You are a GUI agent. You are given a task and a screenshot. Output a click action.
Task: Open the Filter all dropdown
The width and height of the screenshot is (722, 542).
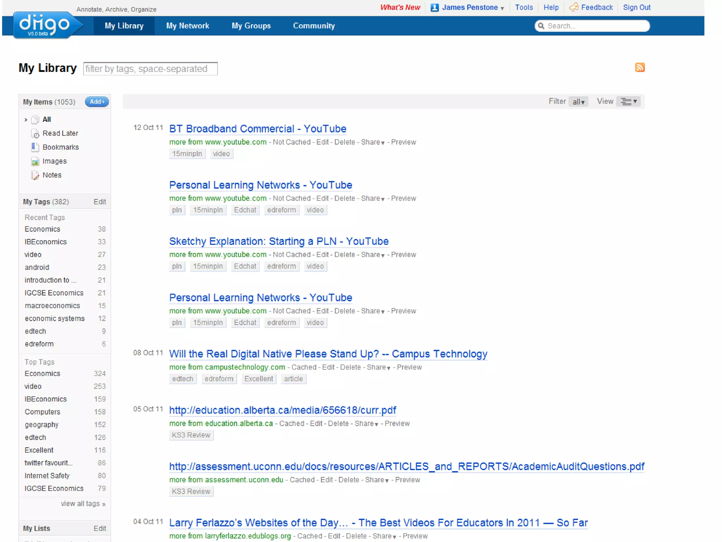coord(578,102)
